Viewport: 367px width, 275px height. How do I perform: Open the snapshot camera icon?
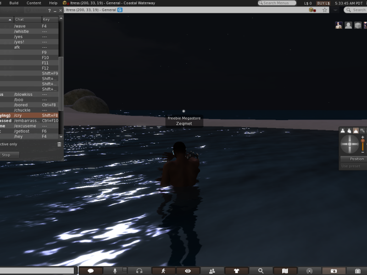(x=334, y=271)
